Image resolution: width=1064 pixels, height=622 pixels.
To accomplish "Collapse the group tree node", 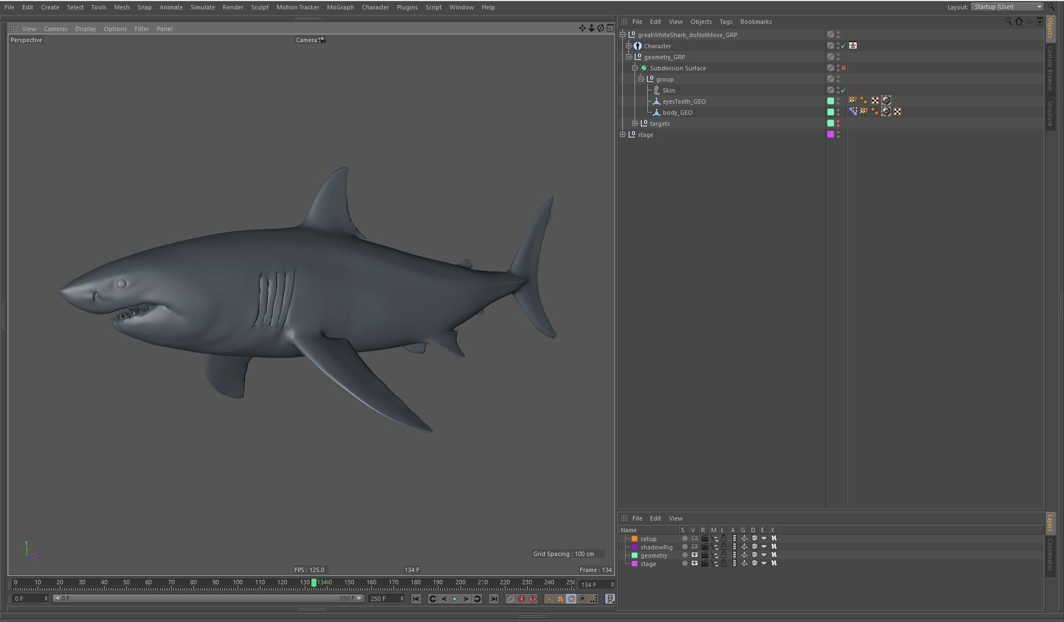I will 641,79.
